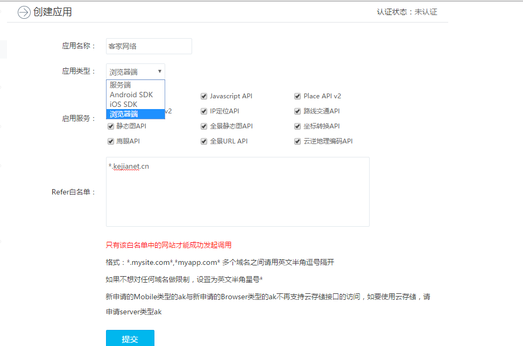Collapse the 应用类型 dropdown box
The image size is (523, 346).
point(136,71)
